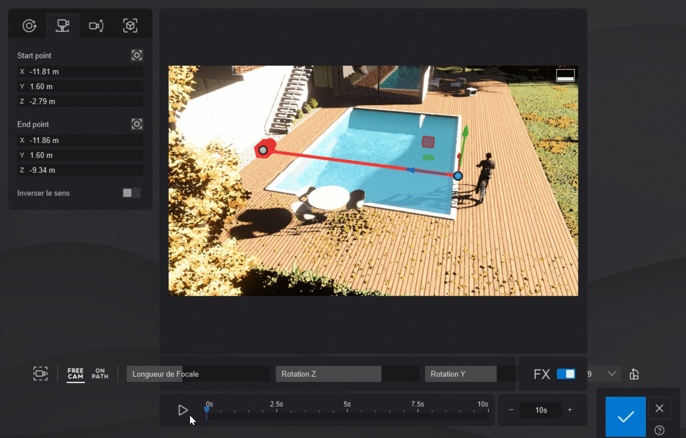Adjust Rotation Z slider
686x438 pixels.
(347, 374)
